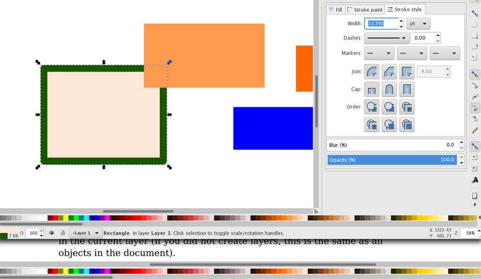Select the miter join icon
481x279 pixels.
click(407, 72)
